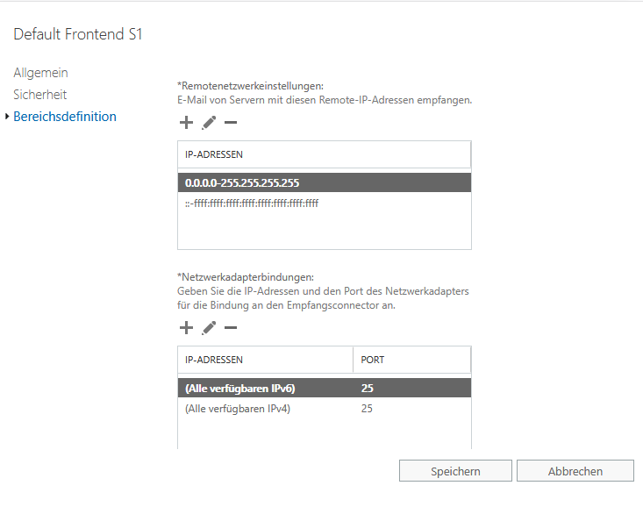Screen dimensions: 643x507
Task: Click port 25 of the IPv4 binding
Action: pos(367,409)
